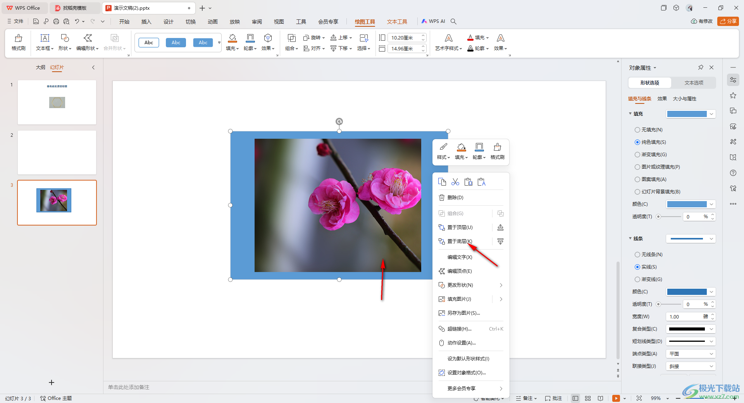The image size is (744, 403).
Task: Open help icon in right sidebar
Action: coord(733,173)
